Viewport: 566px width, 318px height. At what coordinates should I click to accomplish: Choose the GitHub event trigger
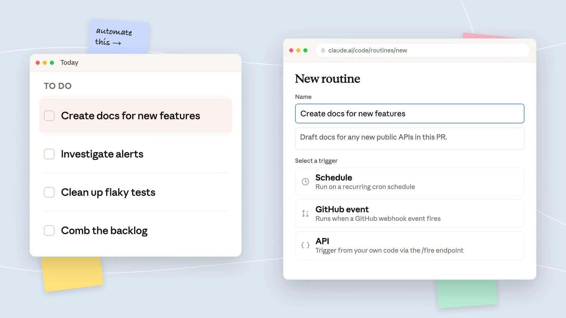pyautogui.click(x=409, y=213)
